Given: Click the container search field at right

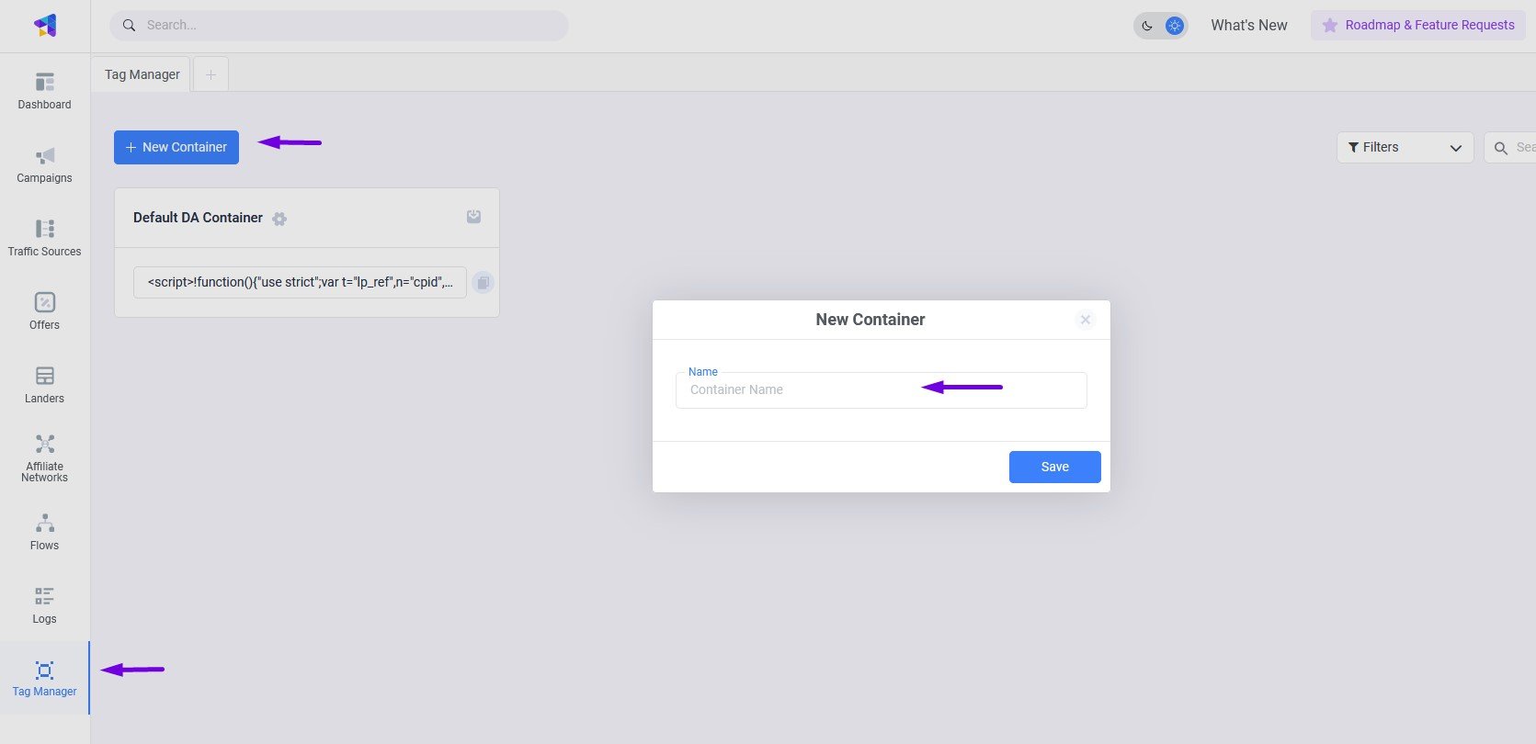Looking at the screenshot, I should point(1509,148).
